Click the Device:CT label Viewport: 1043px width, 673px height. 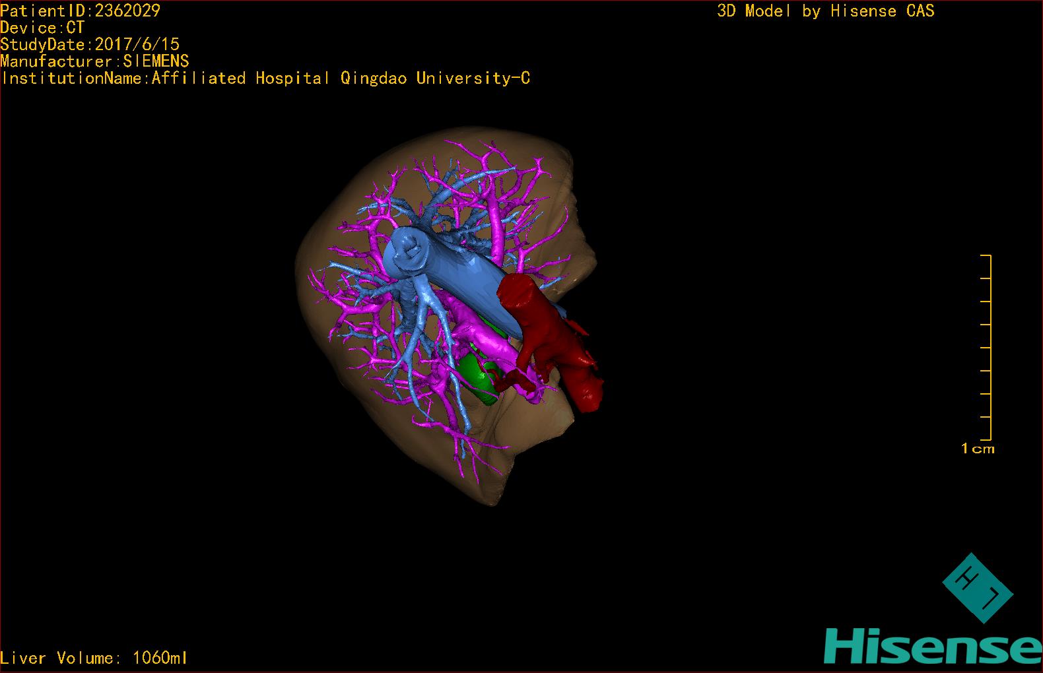coord(42,28)
